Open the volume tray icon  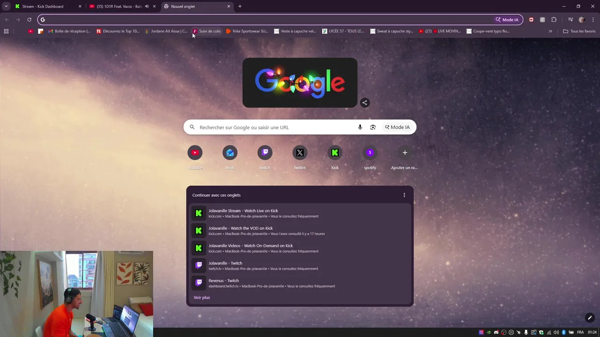tap(556, 332)
